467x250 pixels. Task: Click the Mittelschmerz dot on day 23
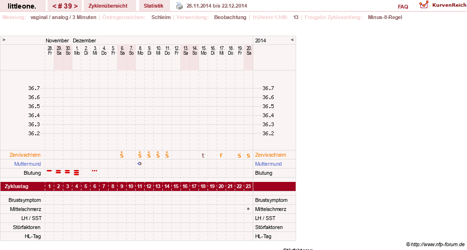248,209
